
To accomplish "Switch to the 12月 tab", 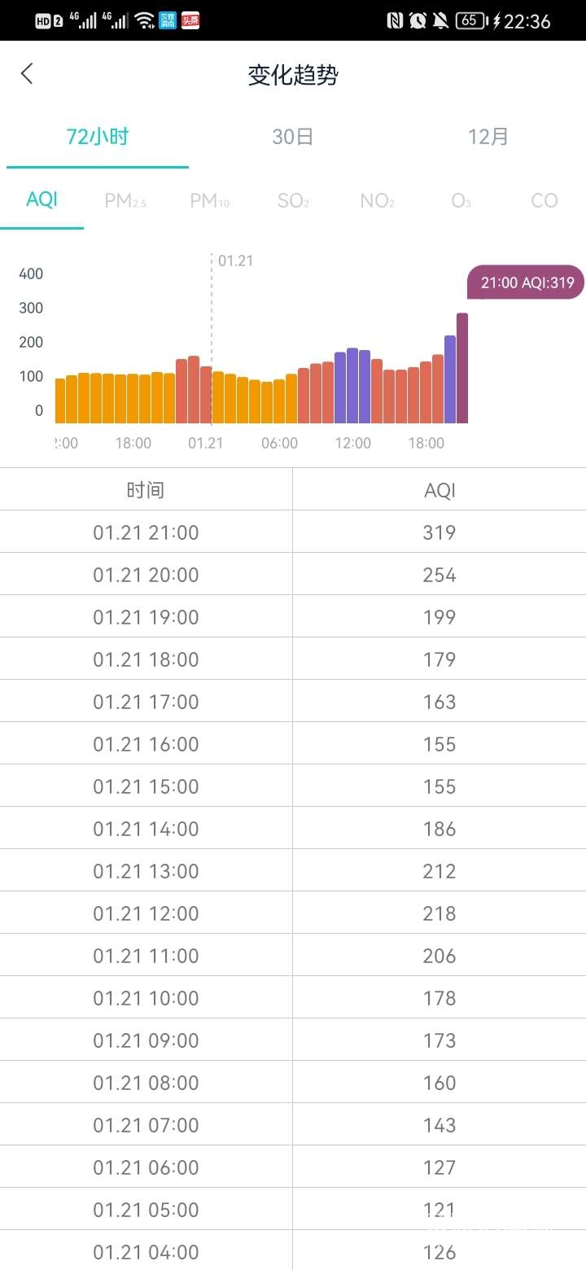I will (x=488, y=137).
